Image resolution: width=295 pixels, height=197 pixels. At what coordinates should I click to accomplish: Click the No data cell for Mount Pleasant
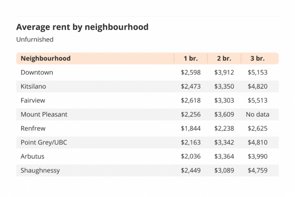pyautogui.click(x=258, y=114)
